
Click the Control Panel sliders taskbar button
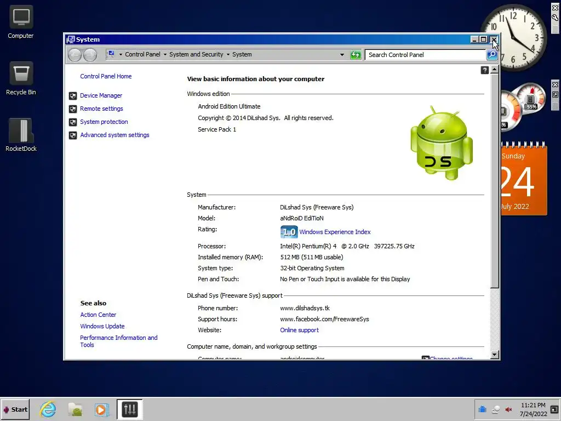click(129, 409)
